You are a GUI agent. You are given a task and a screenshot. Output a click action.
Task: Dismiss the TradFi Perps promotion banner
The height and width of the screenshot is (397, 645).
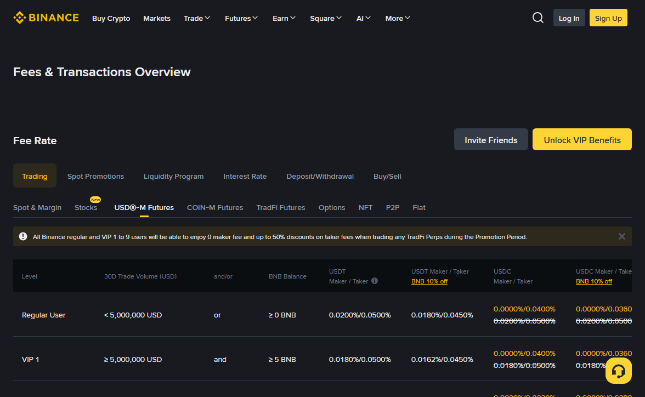click(621, 236)
